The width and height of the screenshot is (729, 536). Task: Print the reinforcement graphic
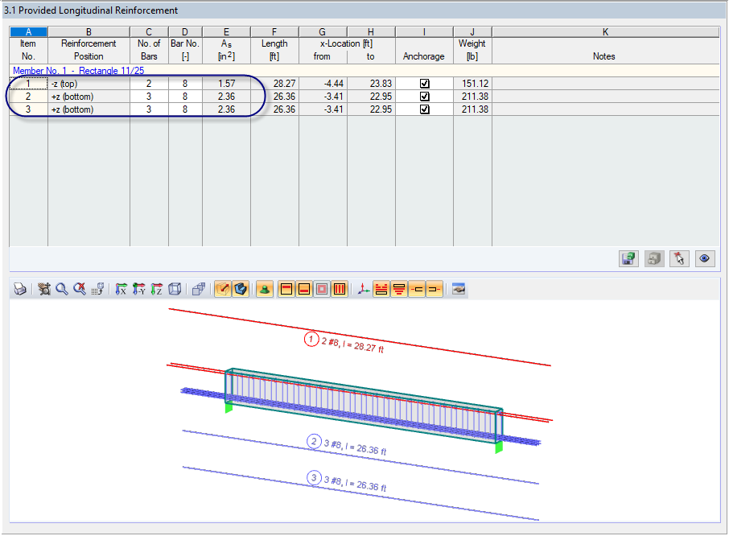(19, 289)
